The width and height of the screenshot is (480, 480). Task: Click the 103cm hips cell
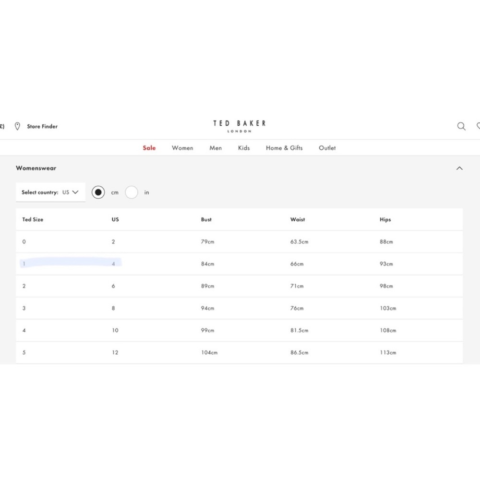pyautogui.click(x=388, y=308)
